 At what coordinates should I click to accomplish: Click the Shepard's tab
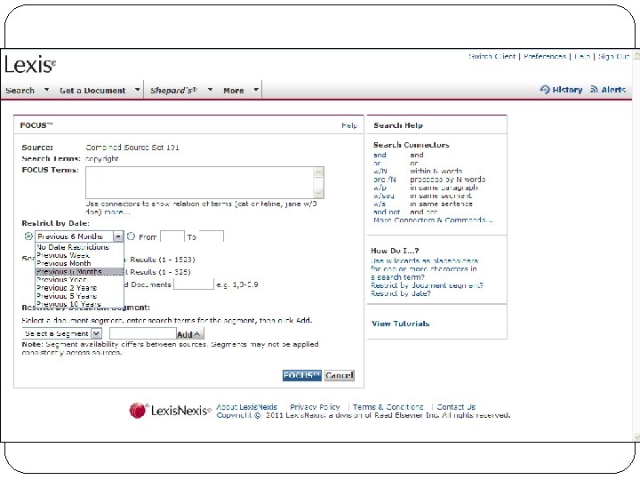tap(173, 90)
